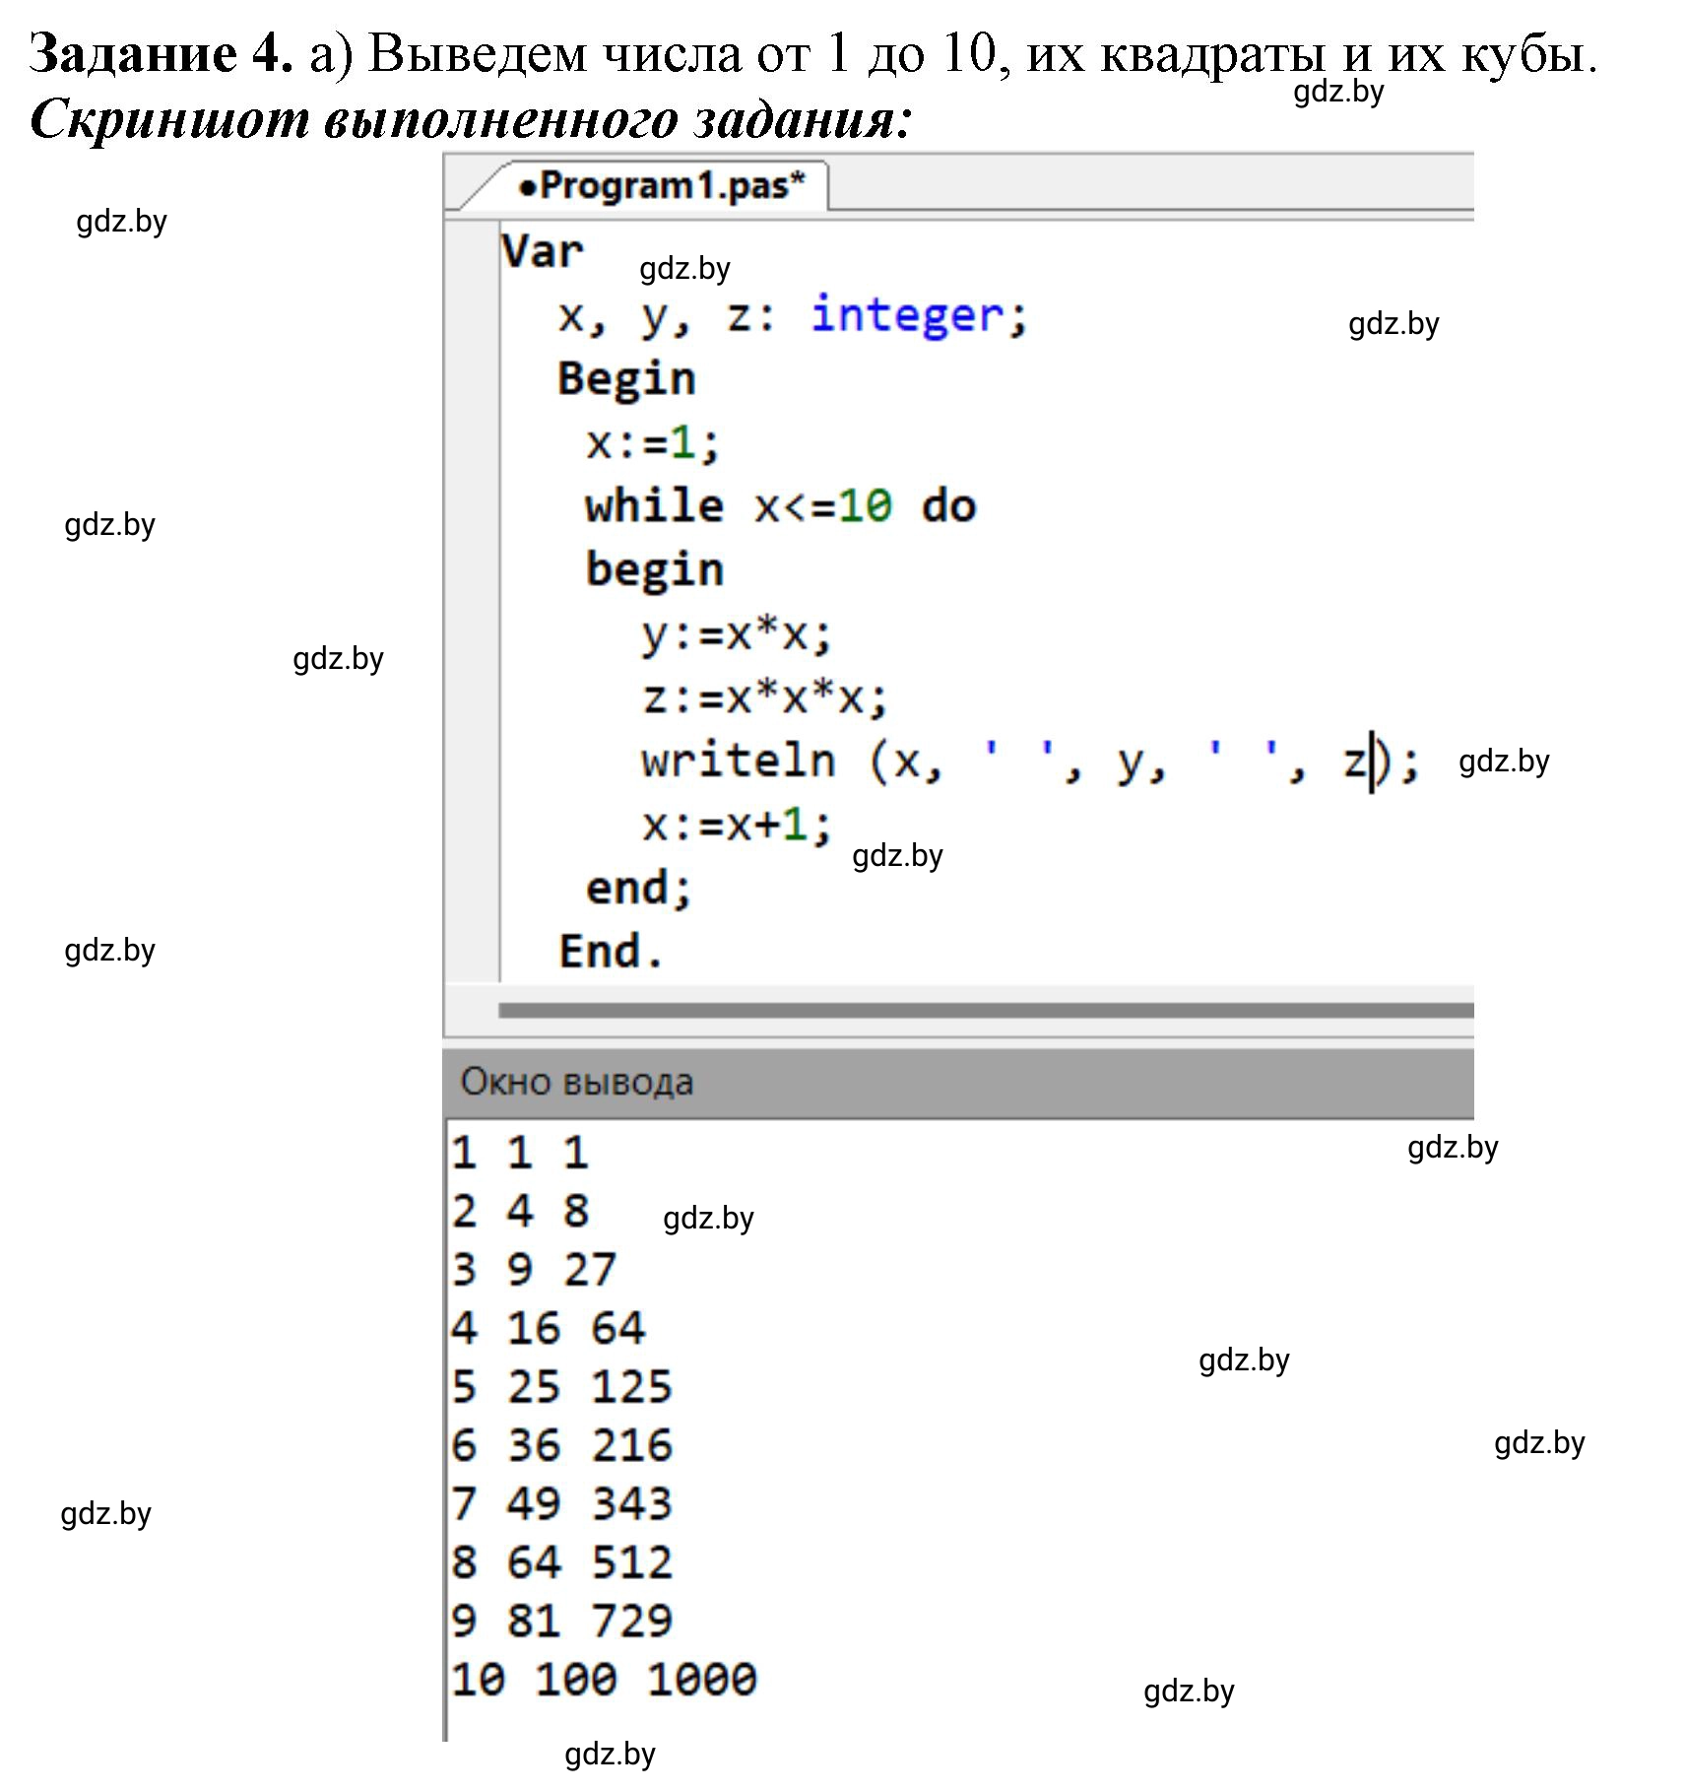
Task: Click output line '1 1 1'
Action: click(x=520, y=1153)
